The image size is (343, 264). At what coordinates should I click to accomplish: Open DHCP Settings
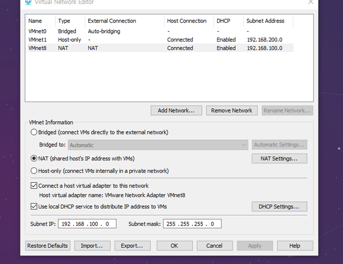pos(280,206)
